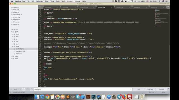Open the tab list dropdown at right of tabs
Viewport: 179px width, 100px height.
coord(168,7)
